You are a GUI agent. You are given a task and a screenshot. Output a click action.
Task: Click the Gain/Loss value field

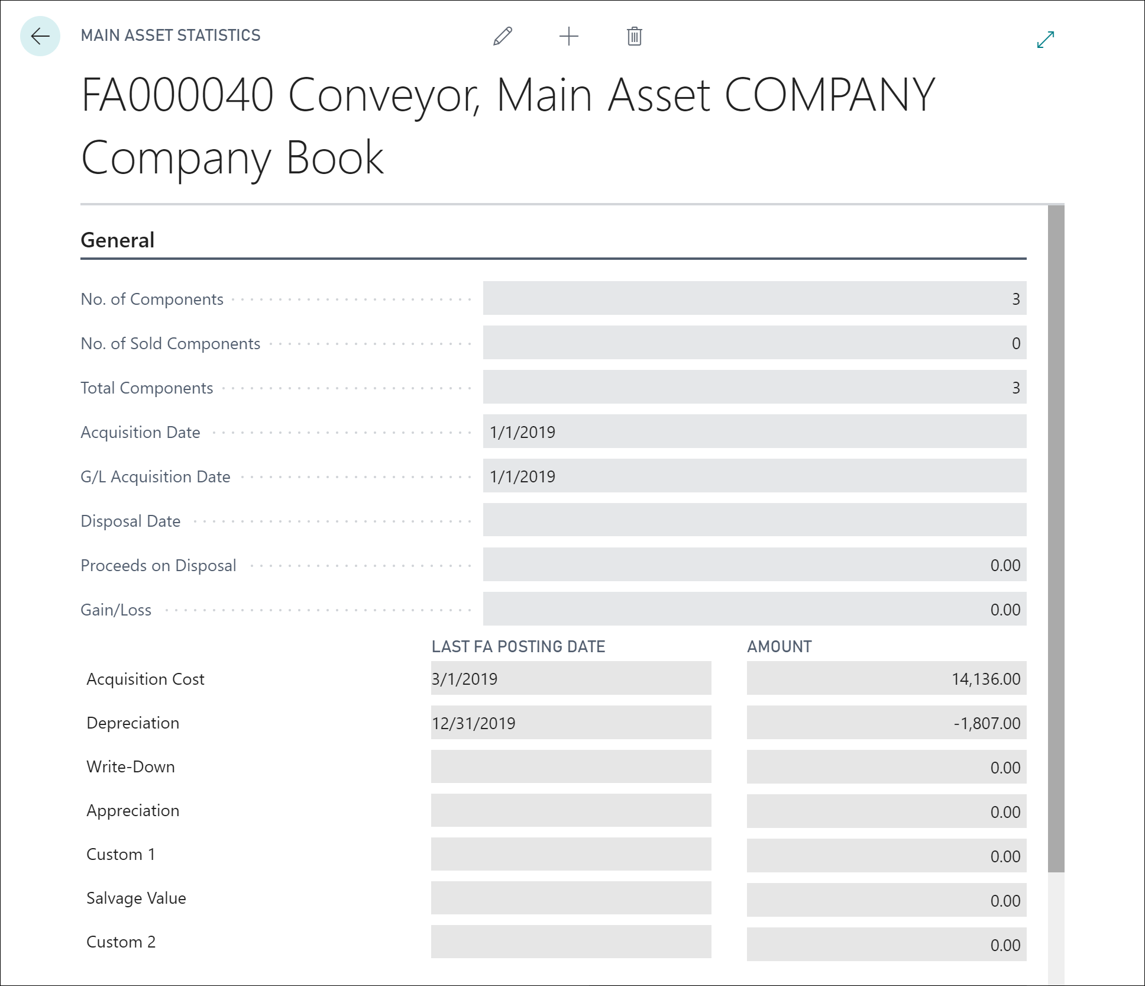[x=755, y=609]
